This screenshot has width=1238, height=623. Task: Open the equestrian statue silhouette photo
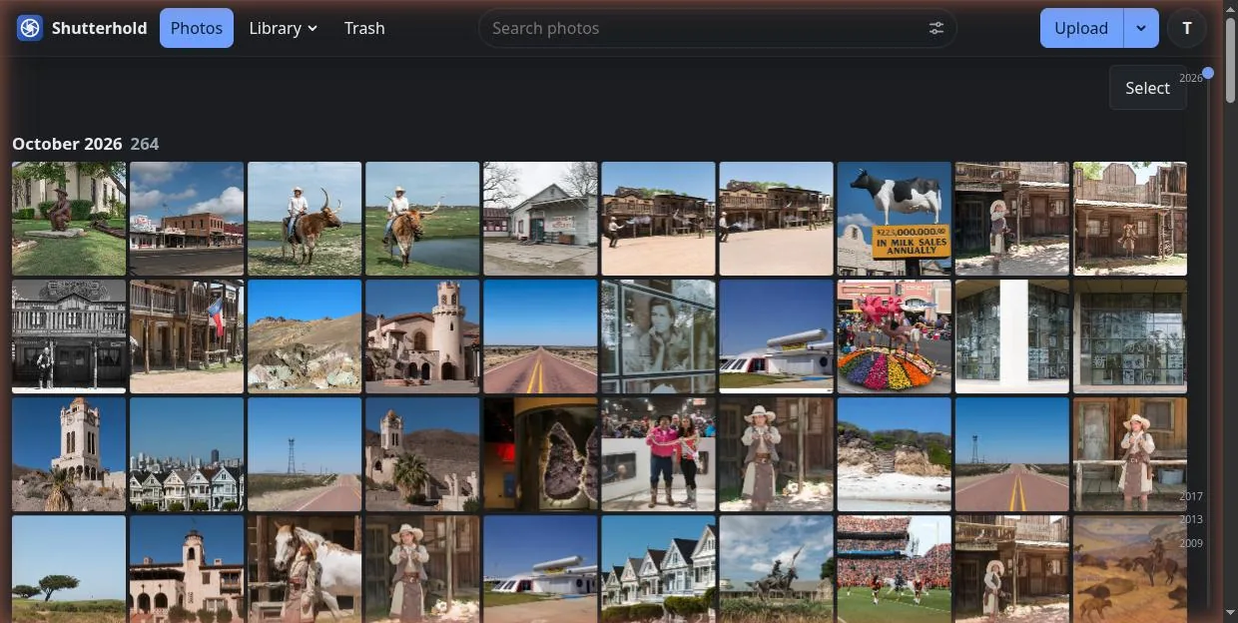(x=776, y=569)
